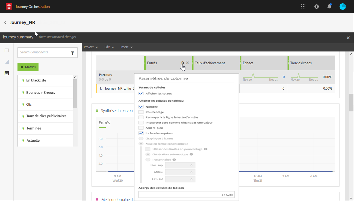
Task: Click help icon next to limites en pourcentage
Action: coord(206,149)
